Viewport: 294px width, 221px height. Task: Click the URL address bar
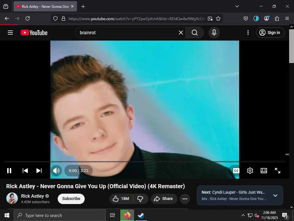[x=136, y=19]
